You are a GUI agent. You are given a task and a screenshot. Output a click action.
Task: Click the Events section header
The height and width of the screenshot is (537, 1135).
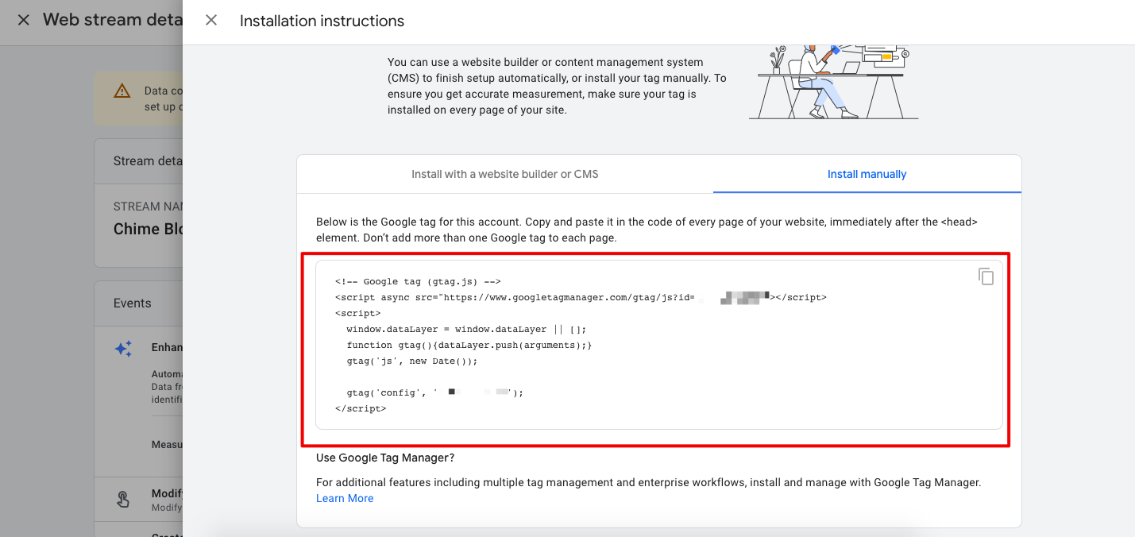[133, 303]
